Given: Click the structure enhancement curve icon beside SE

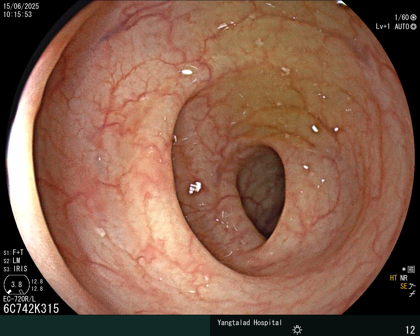Looking at the screenshot, I should coord(412,286).
